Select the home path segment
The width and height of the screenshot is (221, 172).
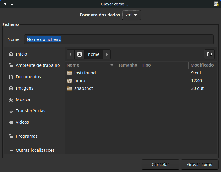click(x=94, y=54)
